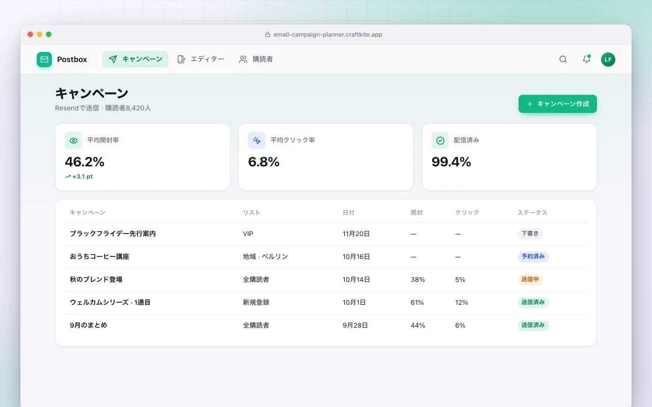Click the 61% open rate cell
Screen dimensions: 652x407
417,303
